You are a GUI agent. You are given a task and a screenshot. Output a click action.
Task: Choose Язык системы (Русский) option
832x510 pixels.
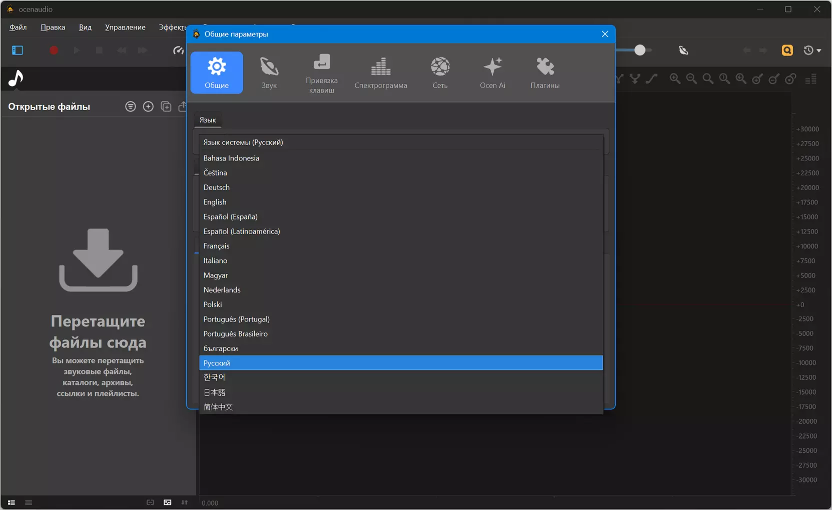pos(401,142)
